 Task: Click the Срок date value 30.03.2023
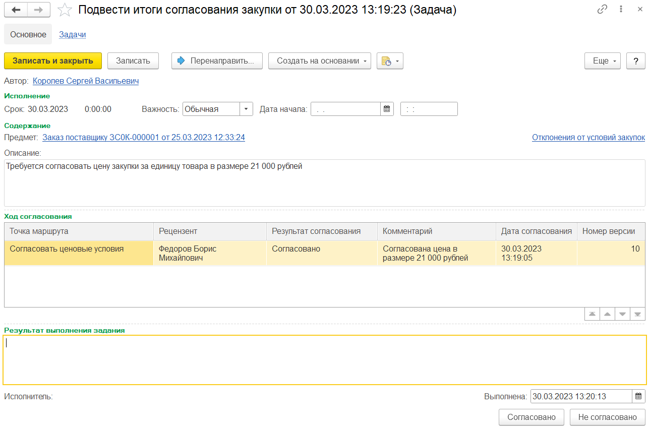pos(48,109)
